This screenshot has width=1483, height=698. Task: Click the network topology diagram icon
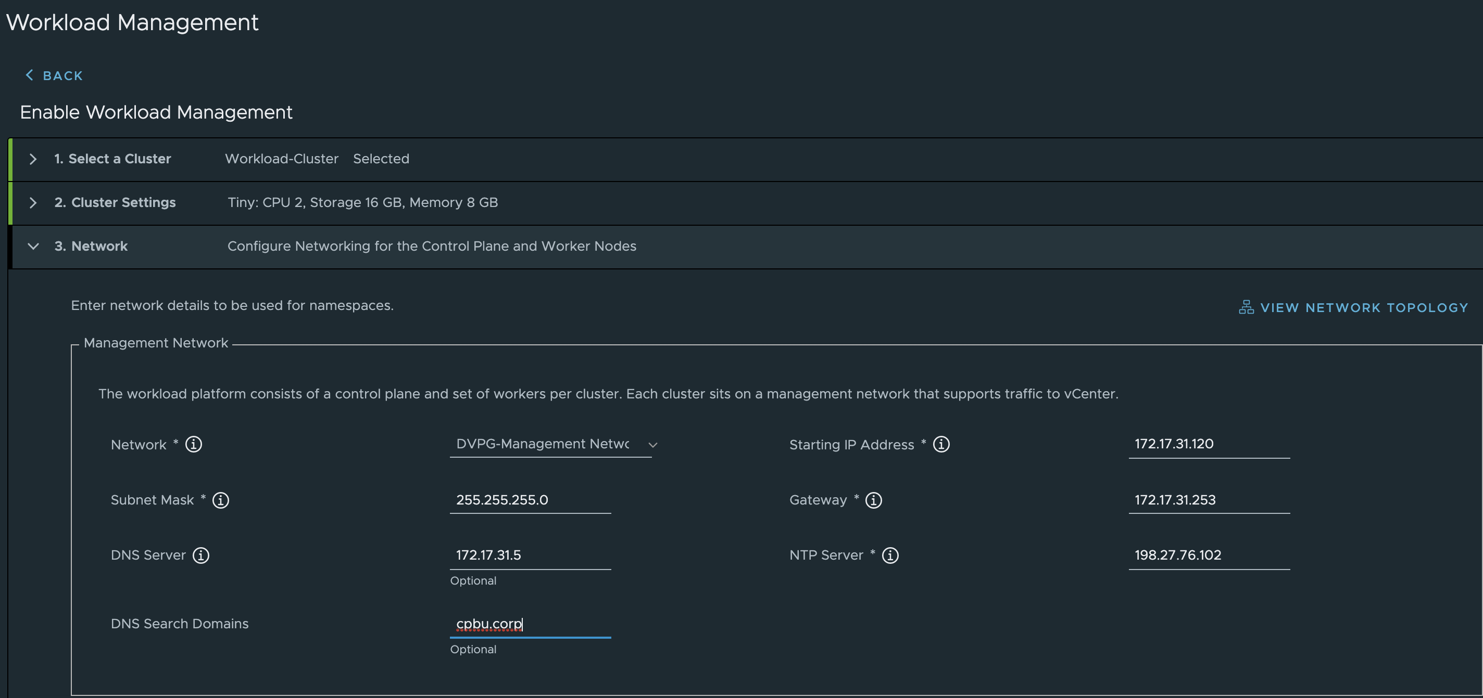pyautogui.click(x=1246, y=307)
